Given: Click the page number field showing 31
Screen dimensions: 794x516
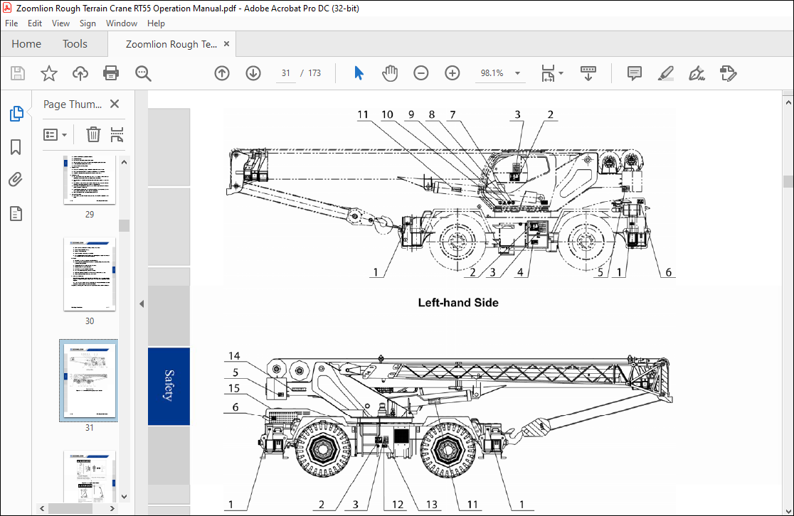Looking at the screenshot, I should click(x=285, y=73).
